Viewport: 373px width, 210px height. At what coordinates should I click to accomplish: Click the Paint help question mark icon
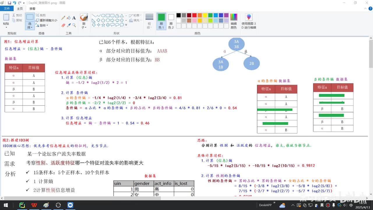pos(370,9)
